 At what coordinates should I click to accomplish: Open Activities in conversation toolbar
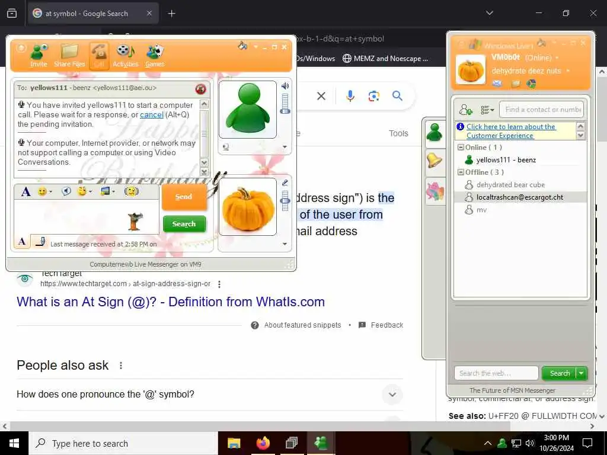(x=126, y=56)
